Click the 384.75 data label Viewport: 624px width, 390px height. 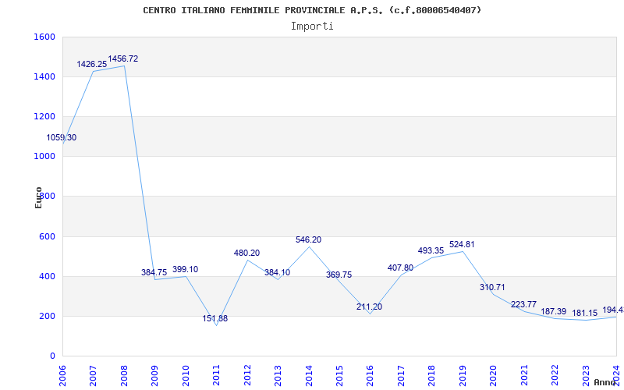[x=154, y=272]
